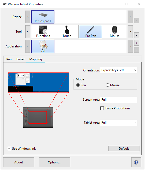Switch to the Eraser tab

20,59
